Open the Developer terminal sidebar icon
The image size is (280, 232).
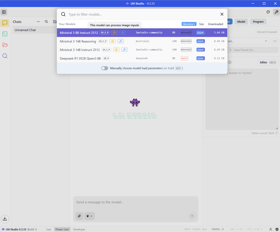tap(5, 34)
